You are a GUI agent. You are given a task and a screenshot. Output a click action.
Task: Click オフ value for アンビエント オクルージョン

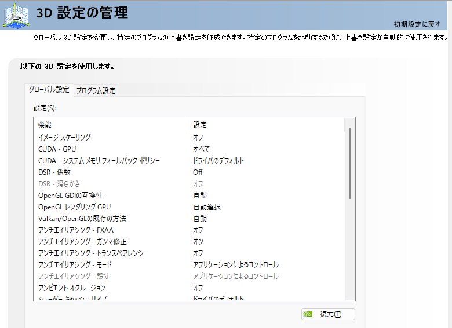198,288
